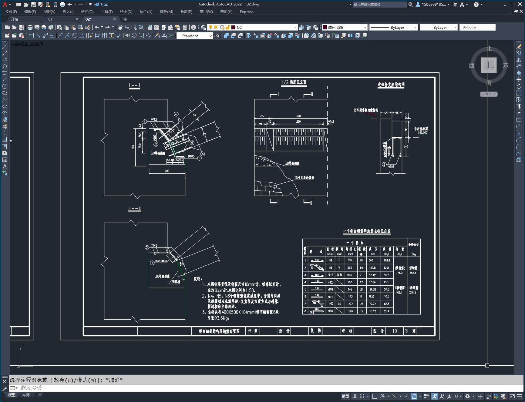
Task: Switch to the 布局1 layout tab
Action: pyautogui.click(x=27, y=395)
